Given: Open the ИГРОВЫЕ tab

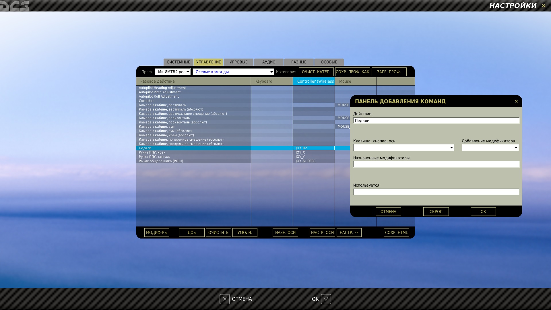Looking at the screenshot, I should pos(238,62).
